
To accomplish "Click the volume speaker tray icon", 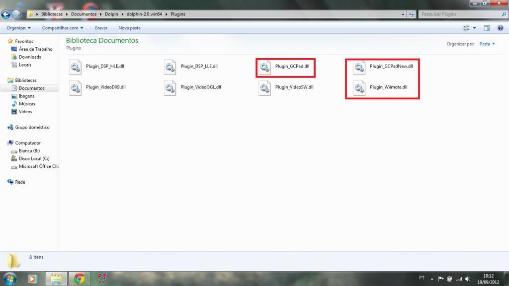I will pos(468,279).
